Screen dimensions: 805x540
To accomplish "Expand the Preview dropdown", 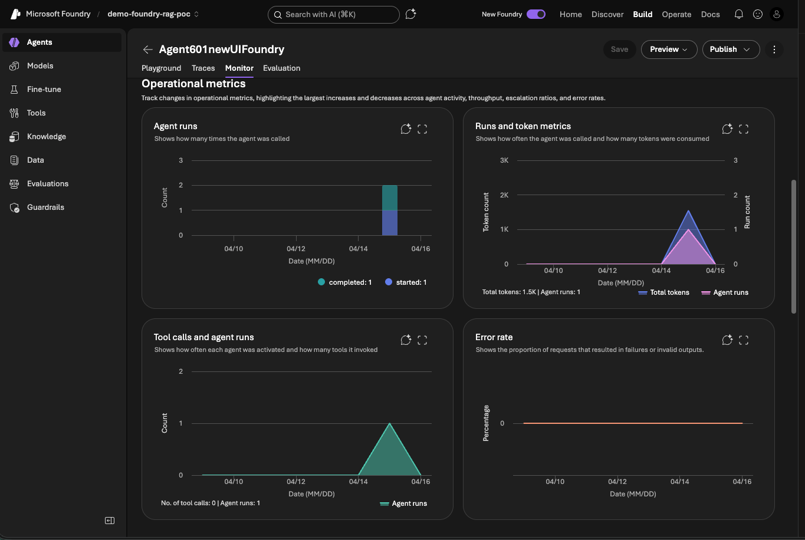I will 669,50.
